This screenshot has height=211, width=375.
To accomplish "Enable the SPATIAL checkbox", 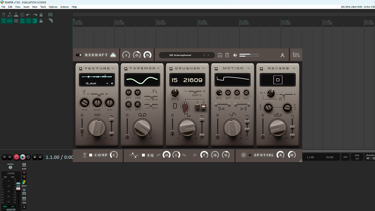I will click(x=250, y=155).
